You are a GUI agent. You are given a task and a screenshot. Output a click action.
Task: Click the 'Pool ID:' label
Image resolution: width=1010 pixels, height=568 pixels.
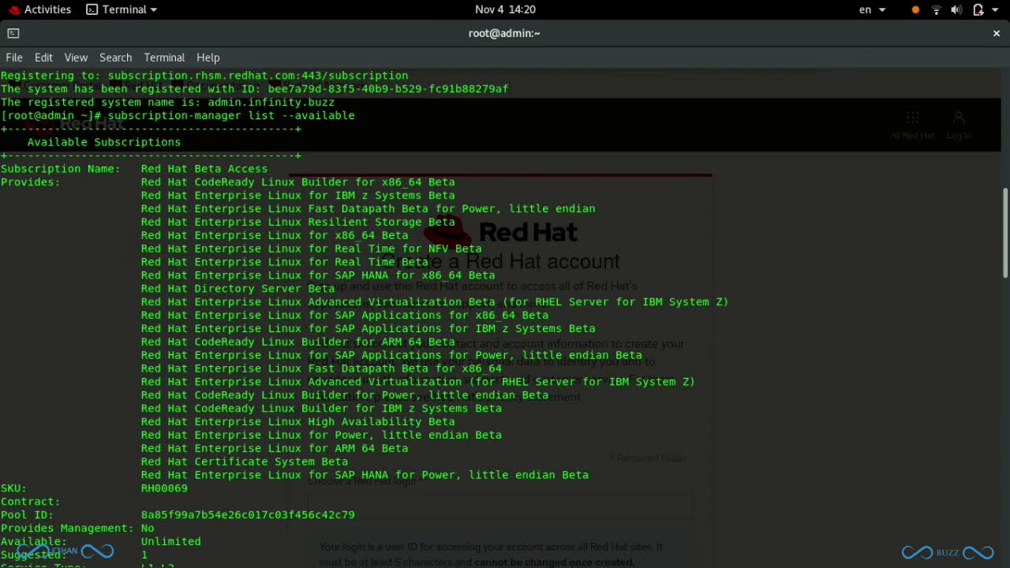pos(27,514)
